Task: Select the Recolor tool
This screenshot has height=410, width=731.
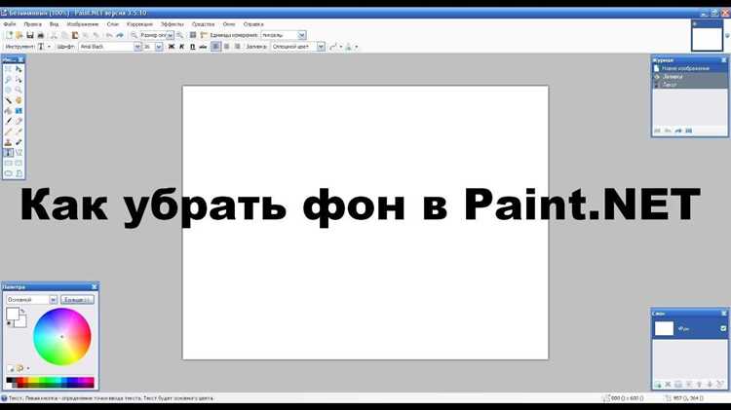Action: point(19,142)
